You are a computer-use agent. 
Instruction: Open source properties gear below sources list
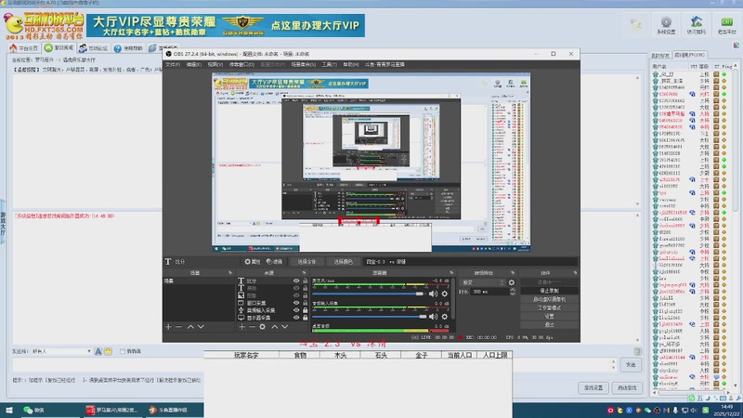click(x=263, y=327)
